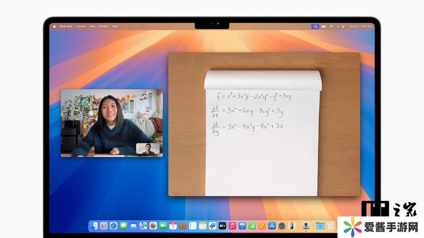The width and height of the screenshot is (424, 238).
Task: Open FaceTime from the dock
Action: pos(163,225)
